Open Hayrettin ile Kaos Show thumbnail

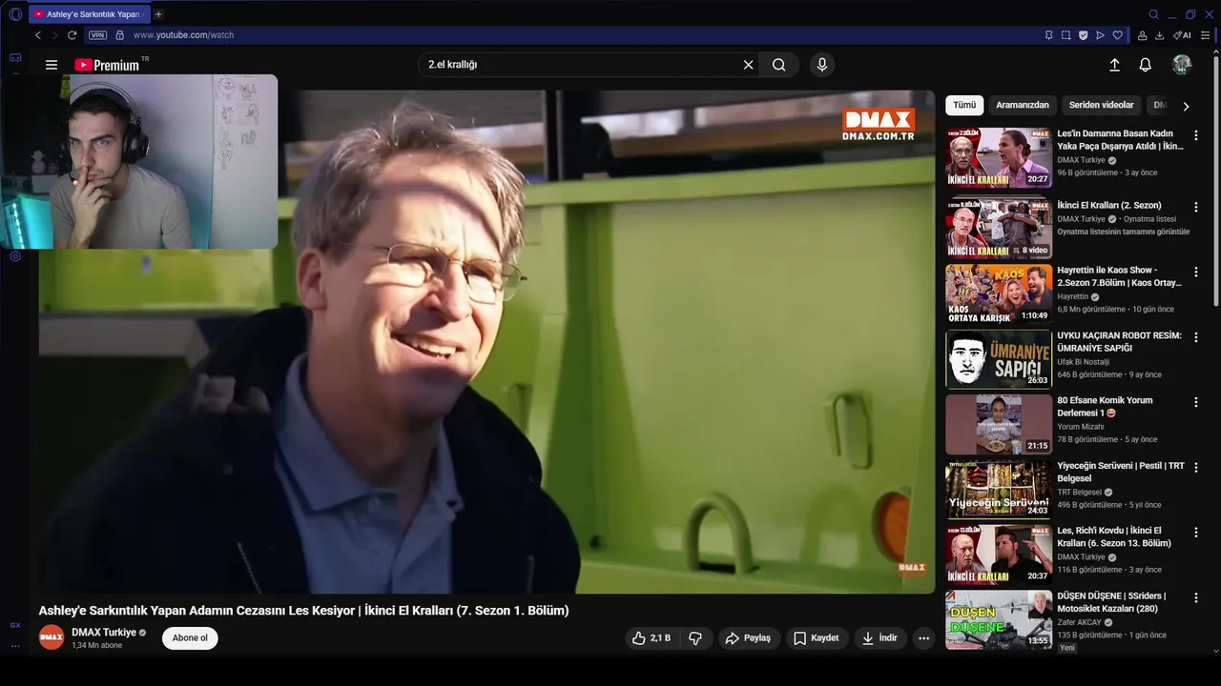coord(999,294)
